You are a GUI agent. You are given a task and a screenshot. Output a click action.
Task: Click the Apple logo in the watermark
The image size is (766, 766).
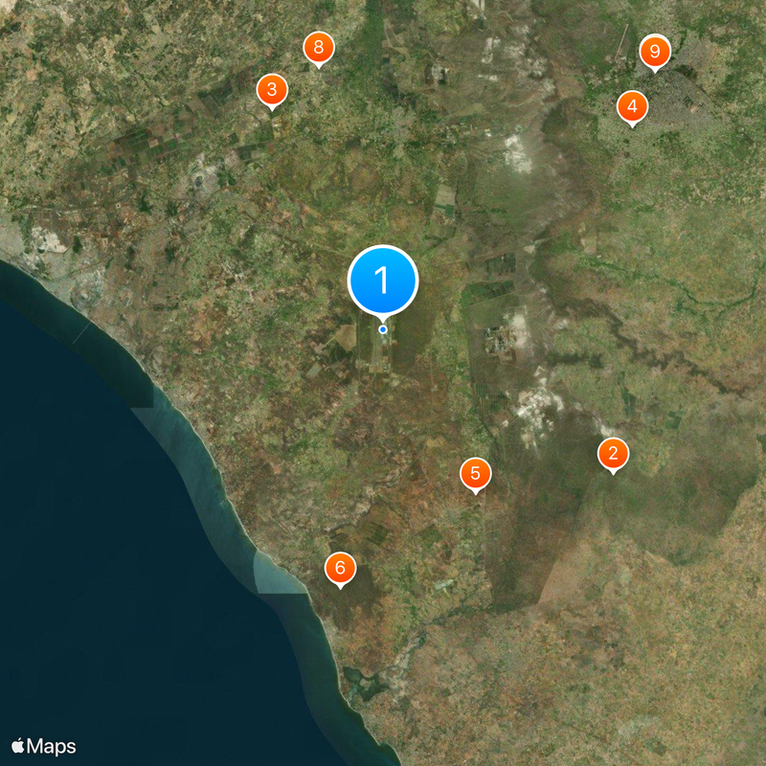pos(17,746)
